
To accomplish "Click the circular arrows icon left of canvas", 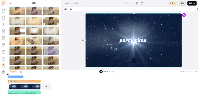I will 83,40.
